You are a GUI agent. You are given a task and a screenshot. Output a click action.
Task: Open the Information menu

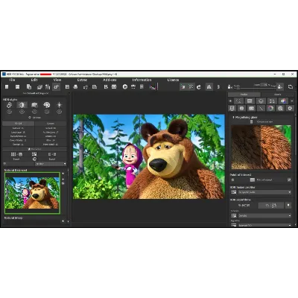tap(142, 80)
